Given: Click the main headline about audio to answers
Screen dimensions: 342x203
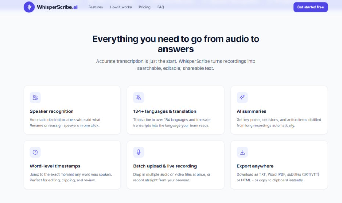Looking at the screenshot, I should pos(176,44).
